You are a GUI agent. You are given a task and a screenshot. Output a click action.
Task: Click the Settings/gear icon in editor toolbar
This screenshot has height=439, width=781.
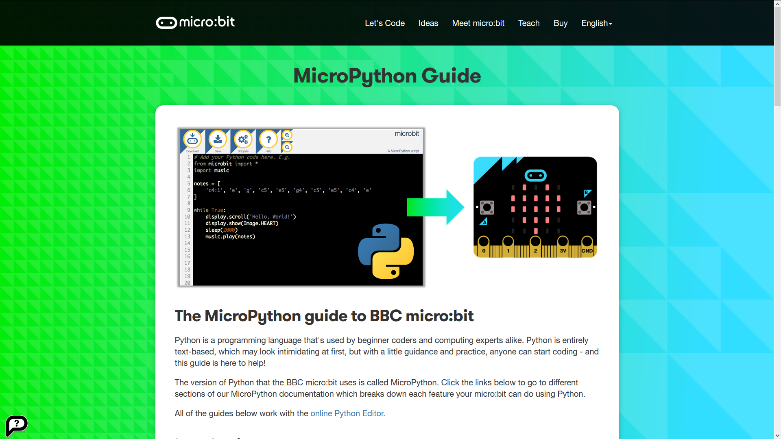242,139
